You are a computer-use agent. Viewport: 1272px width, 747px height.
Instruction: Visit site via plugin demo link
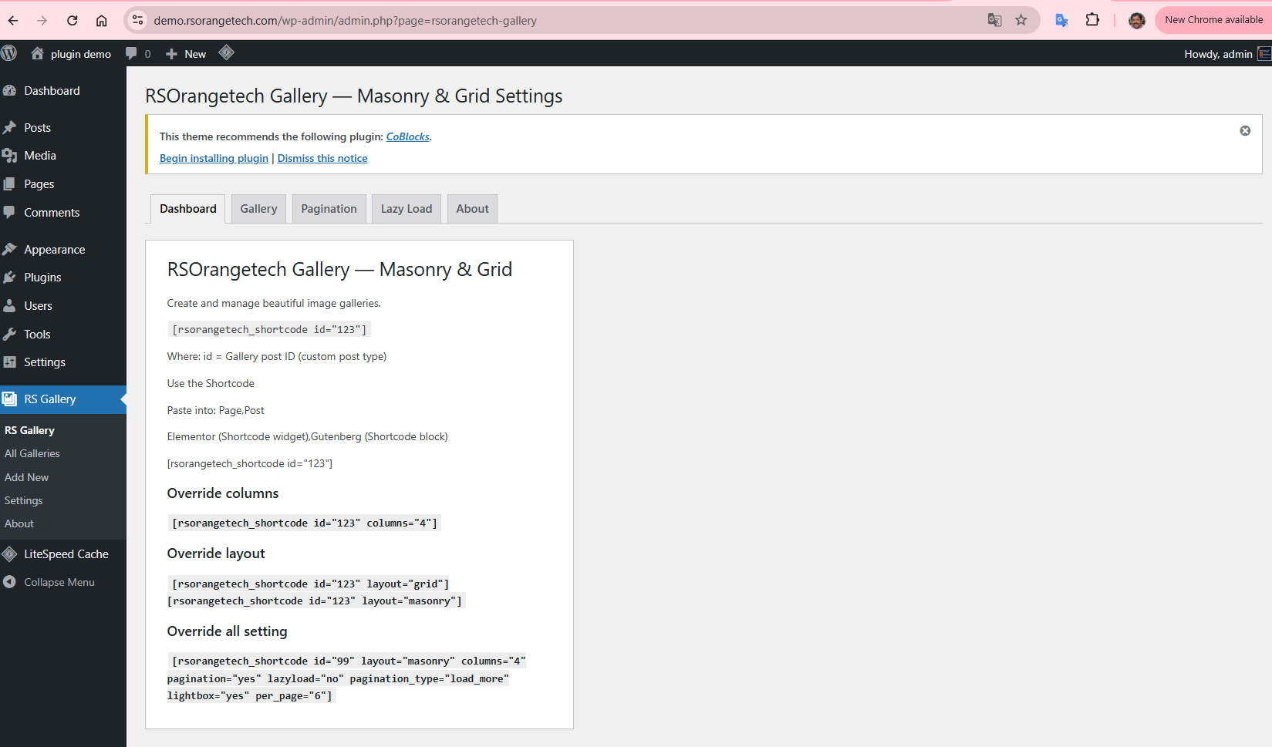tap(71, 54)
